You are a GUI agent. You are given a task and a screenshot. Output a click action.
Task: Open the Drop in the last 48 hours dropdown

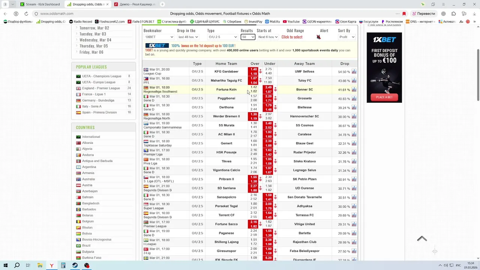coord(188,37)
